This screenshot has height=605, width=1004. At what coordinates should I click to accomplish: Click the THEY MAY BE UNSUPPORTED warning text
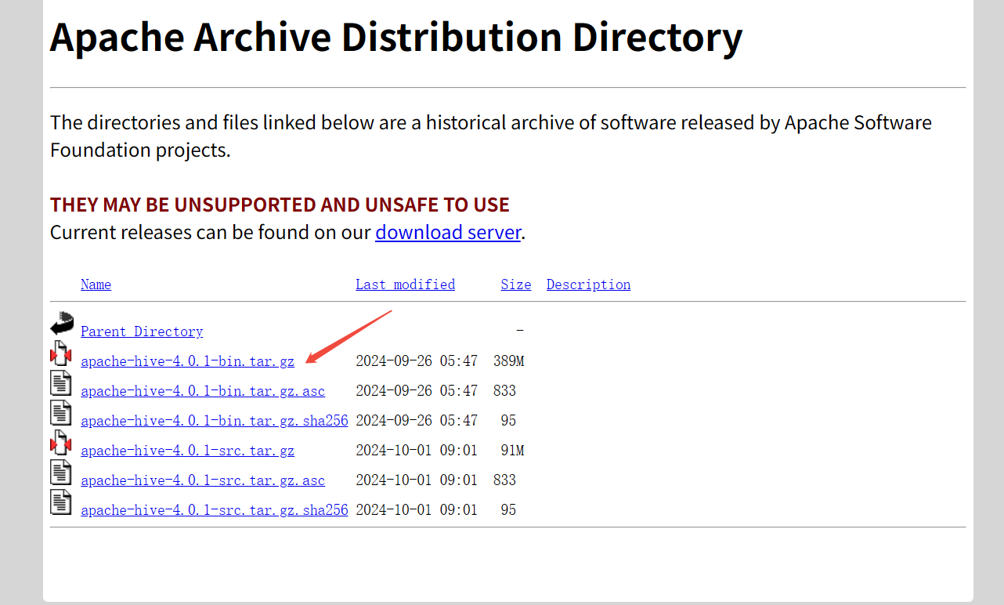coord(280,205)
